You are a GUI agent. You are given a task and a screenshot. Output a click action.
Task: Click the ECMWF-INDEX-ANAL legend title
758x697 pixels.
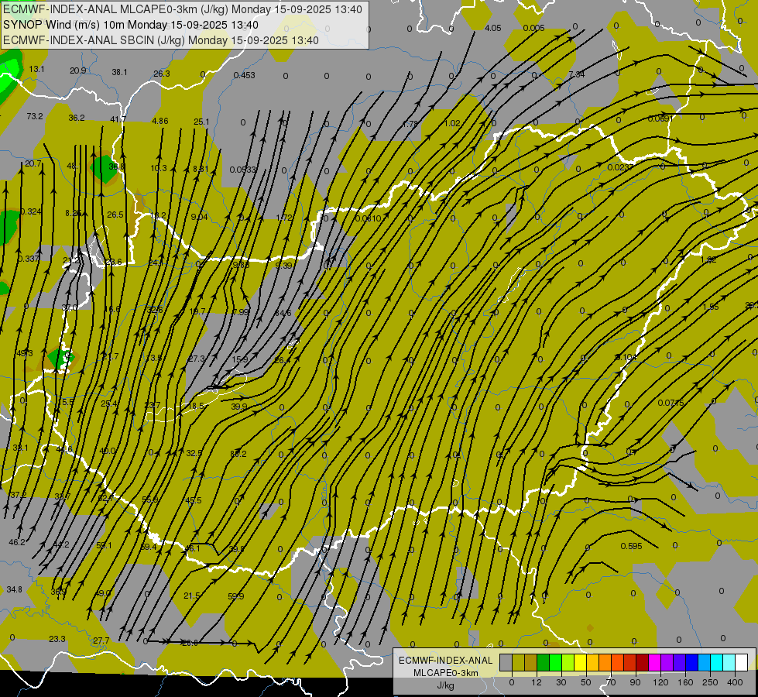(446, 661)
